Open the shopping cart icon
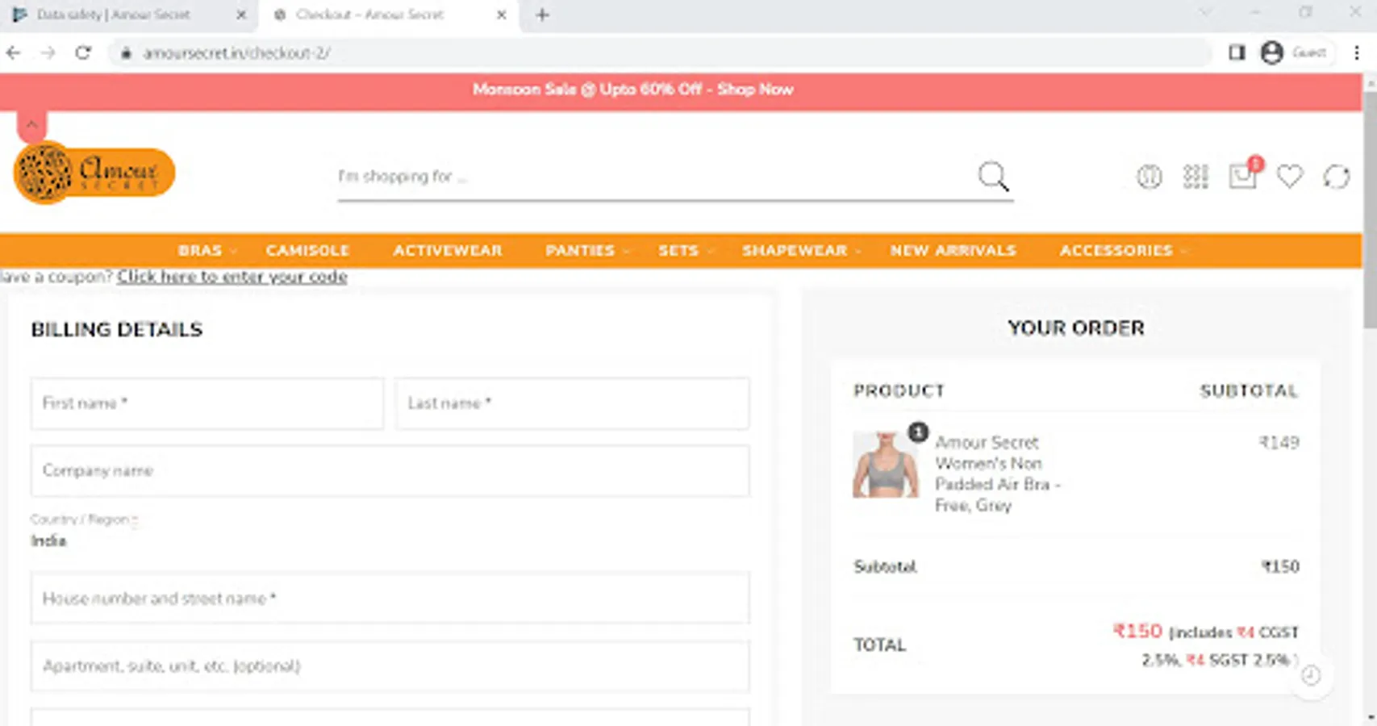 1243,174
